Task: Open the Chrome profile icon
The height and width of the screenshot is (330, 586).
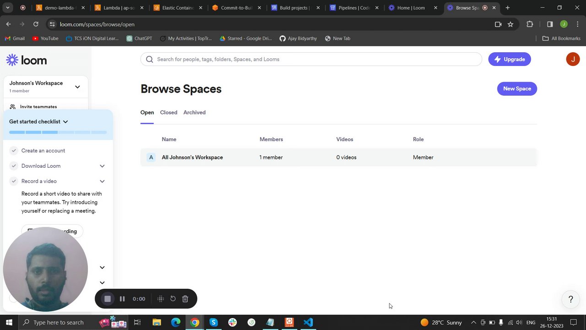Action: 564,24
